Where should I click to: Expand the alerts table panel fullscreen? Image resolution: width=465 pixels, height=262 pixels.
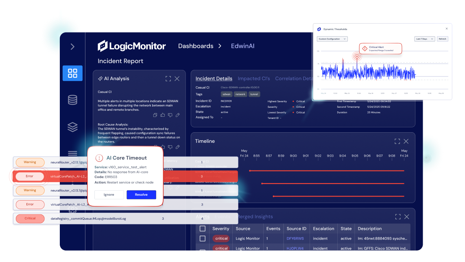[x=398, y=217]
